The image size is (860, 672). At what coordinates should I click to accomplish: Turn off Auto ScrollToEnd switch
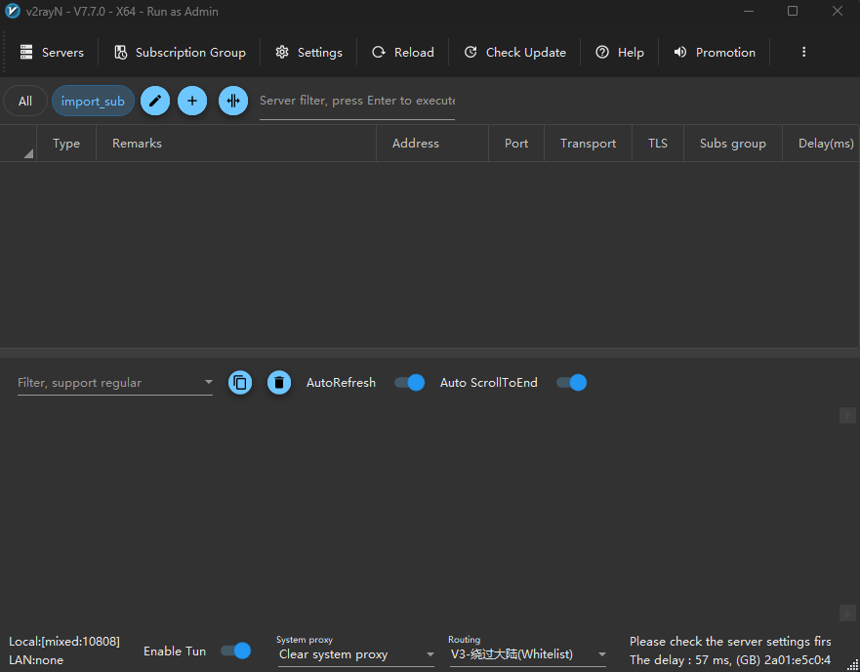click(572, 383)
